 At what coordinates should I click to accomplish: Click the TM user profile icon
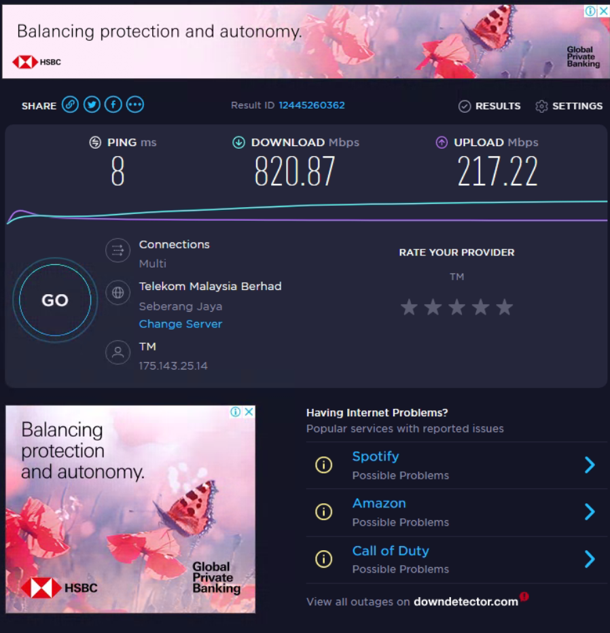coord(118,352)
